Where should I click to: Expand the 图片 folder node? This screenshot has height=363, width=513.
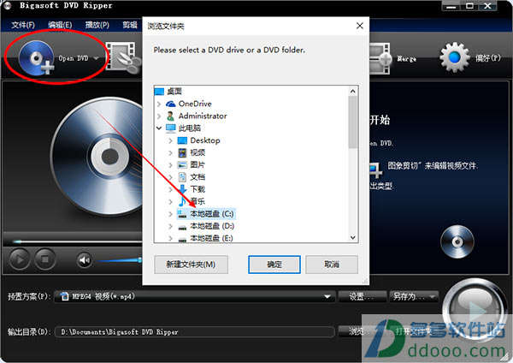pos(170,164)
